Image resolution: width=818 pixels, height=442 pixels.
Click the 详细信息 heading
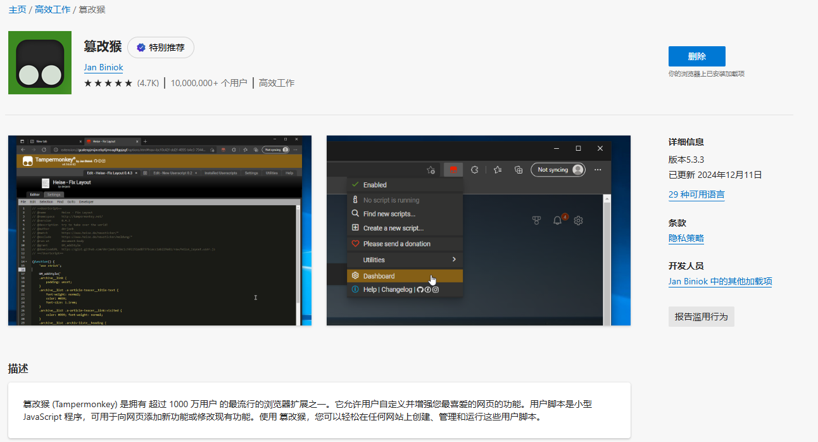(x=686, y=142)
